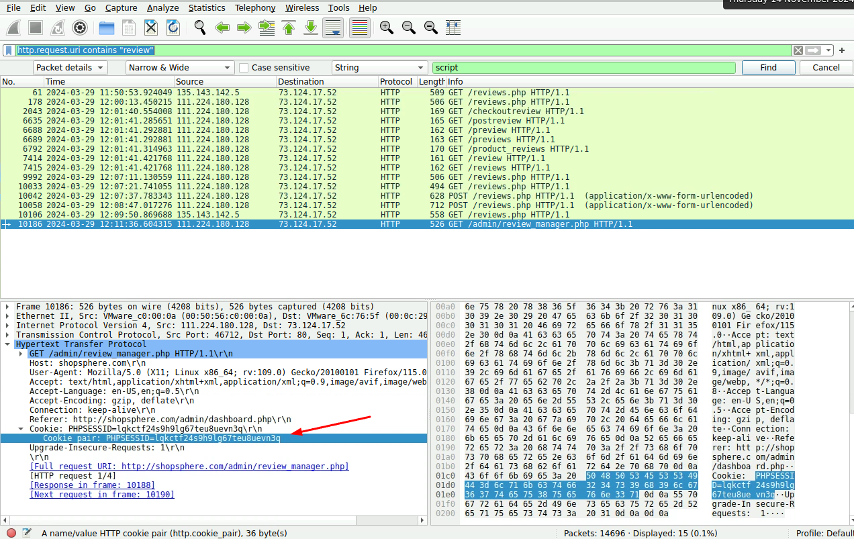The image size is (854, 539).
Task: Select packet 61 GET /reviews.php row
Action: tap(427, 93)
